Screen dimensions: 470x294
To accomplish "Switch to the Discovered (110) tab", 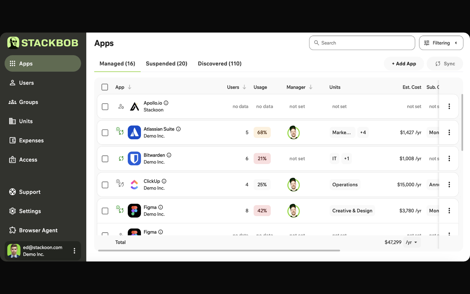I will pyautogui.click(x=220, y=64).
